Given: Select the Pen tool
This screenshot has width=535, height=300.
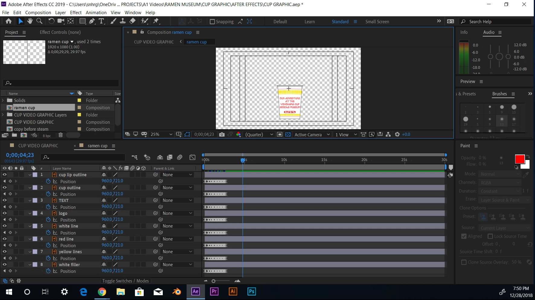Looking at the screenshot, I should 92,21.
